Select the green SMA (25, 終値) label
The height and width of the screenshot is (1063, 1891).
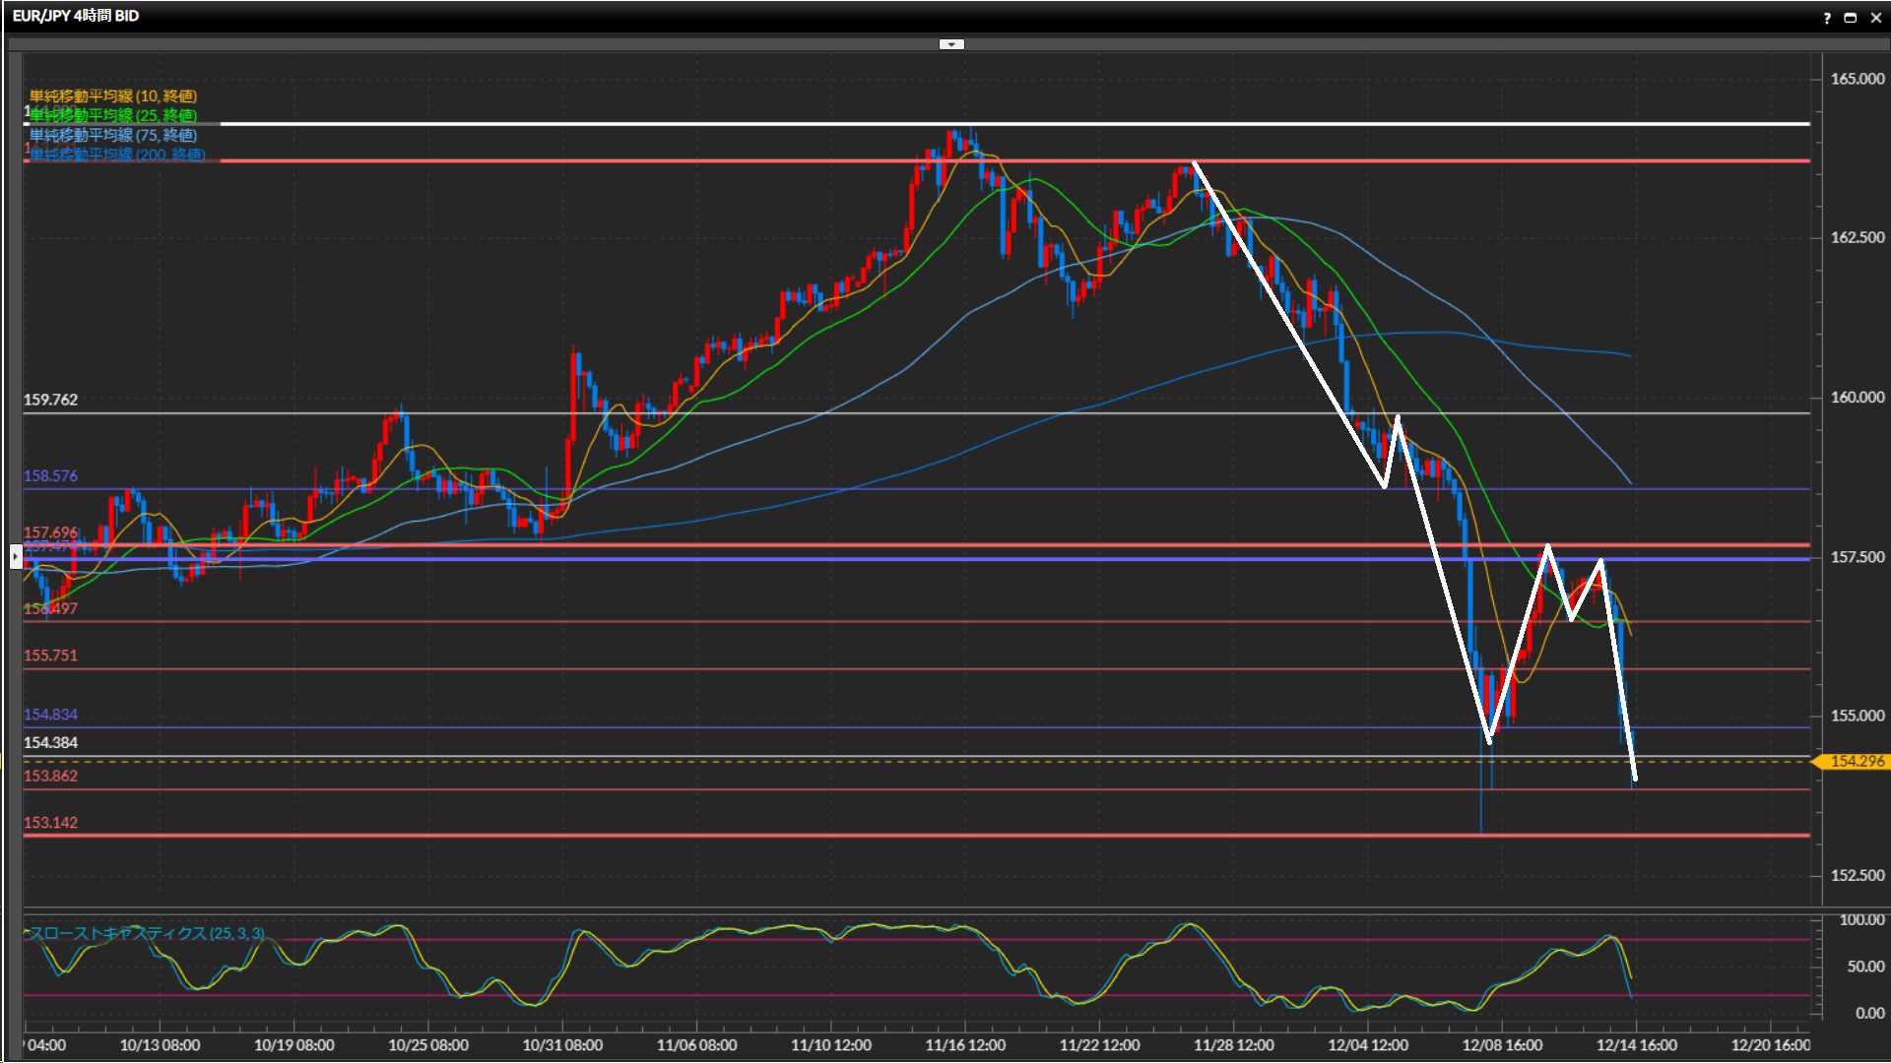pos(113,116)
